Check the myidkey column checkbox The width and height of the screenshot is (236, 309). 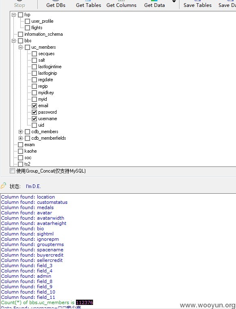click(x=34, y=93)
